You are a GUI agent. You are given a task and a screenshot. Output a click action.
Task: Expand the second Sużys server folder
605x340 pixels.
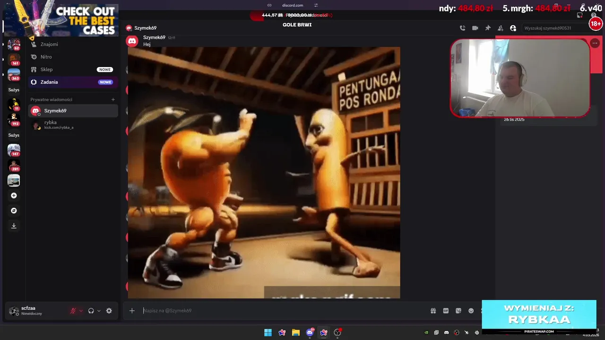[x=14, y=135]
